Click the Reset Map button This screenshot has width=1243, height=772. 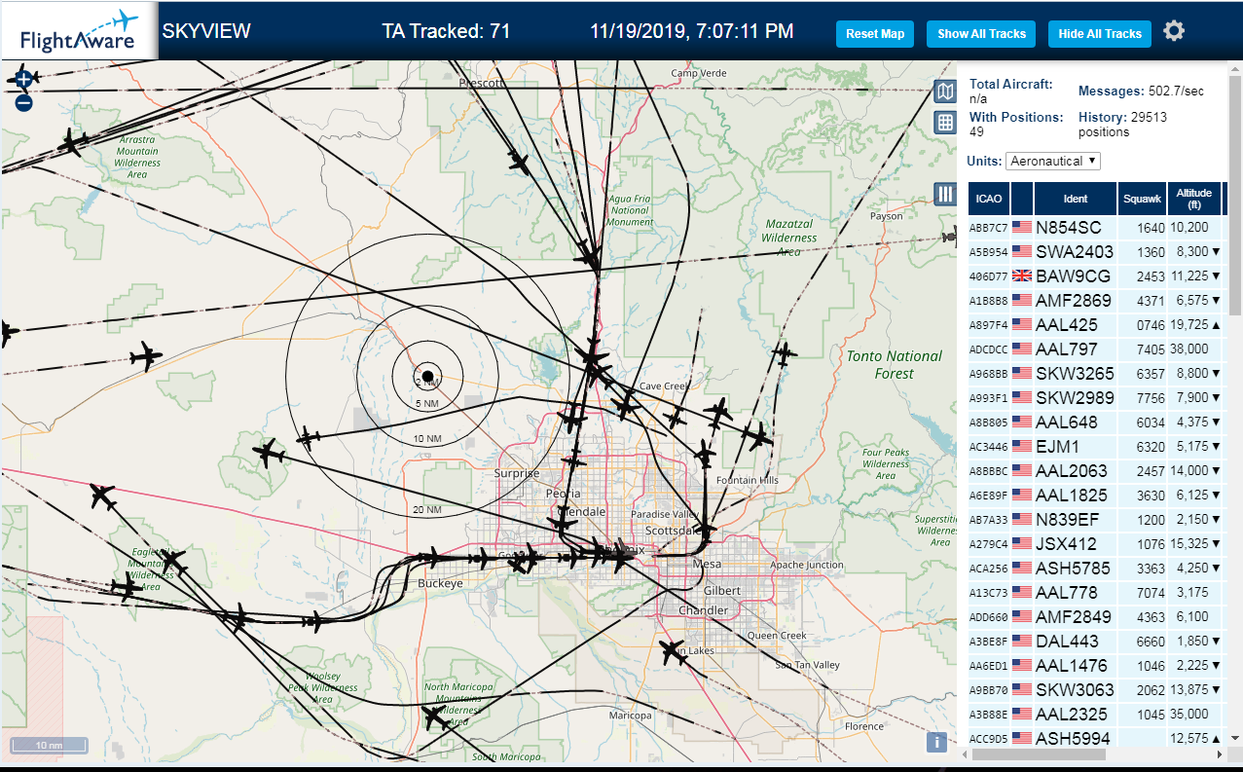click(875, 34)
